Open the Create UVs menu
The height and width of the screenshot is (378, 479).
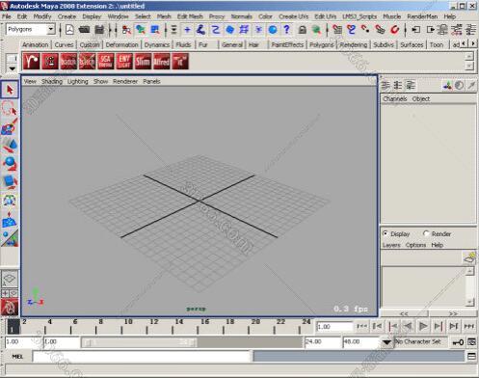(293, 16)
